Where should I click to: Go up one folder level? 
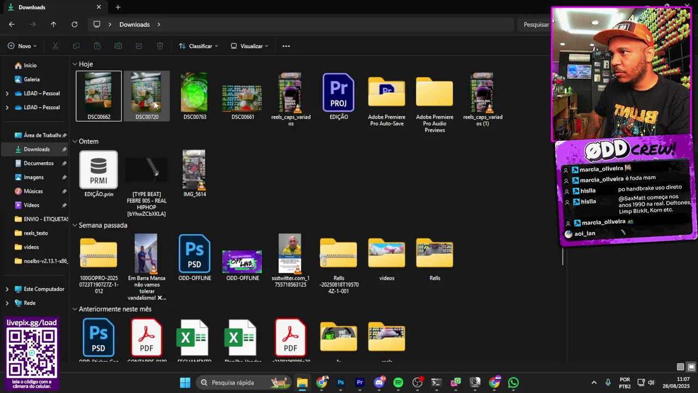click(x=53, y=25)
